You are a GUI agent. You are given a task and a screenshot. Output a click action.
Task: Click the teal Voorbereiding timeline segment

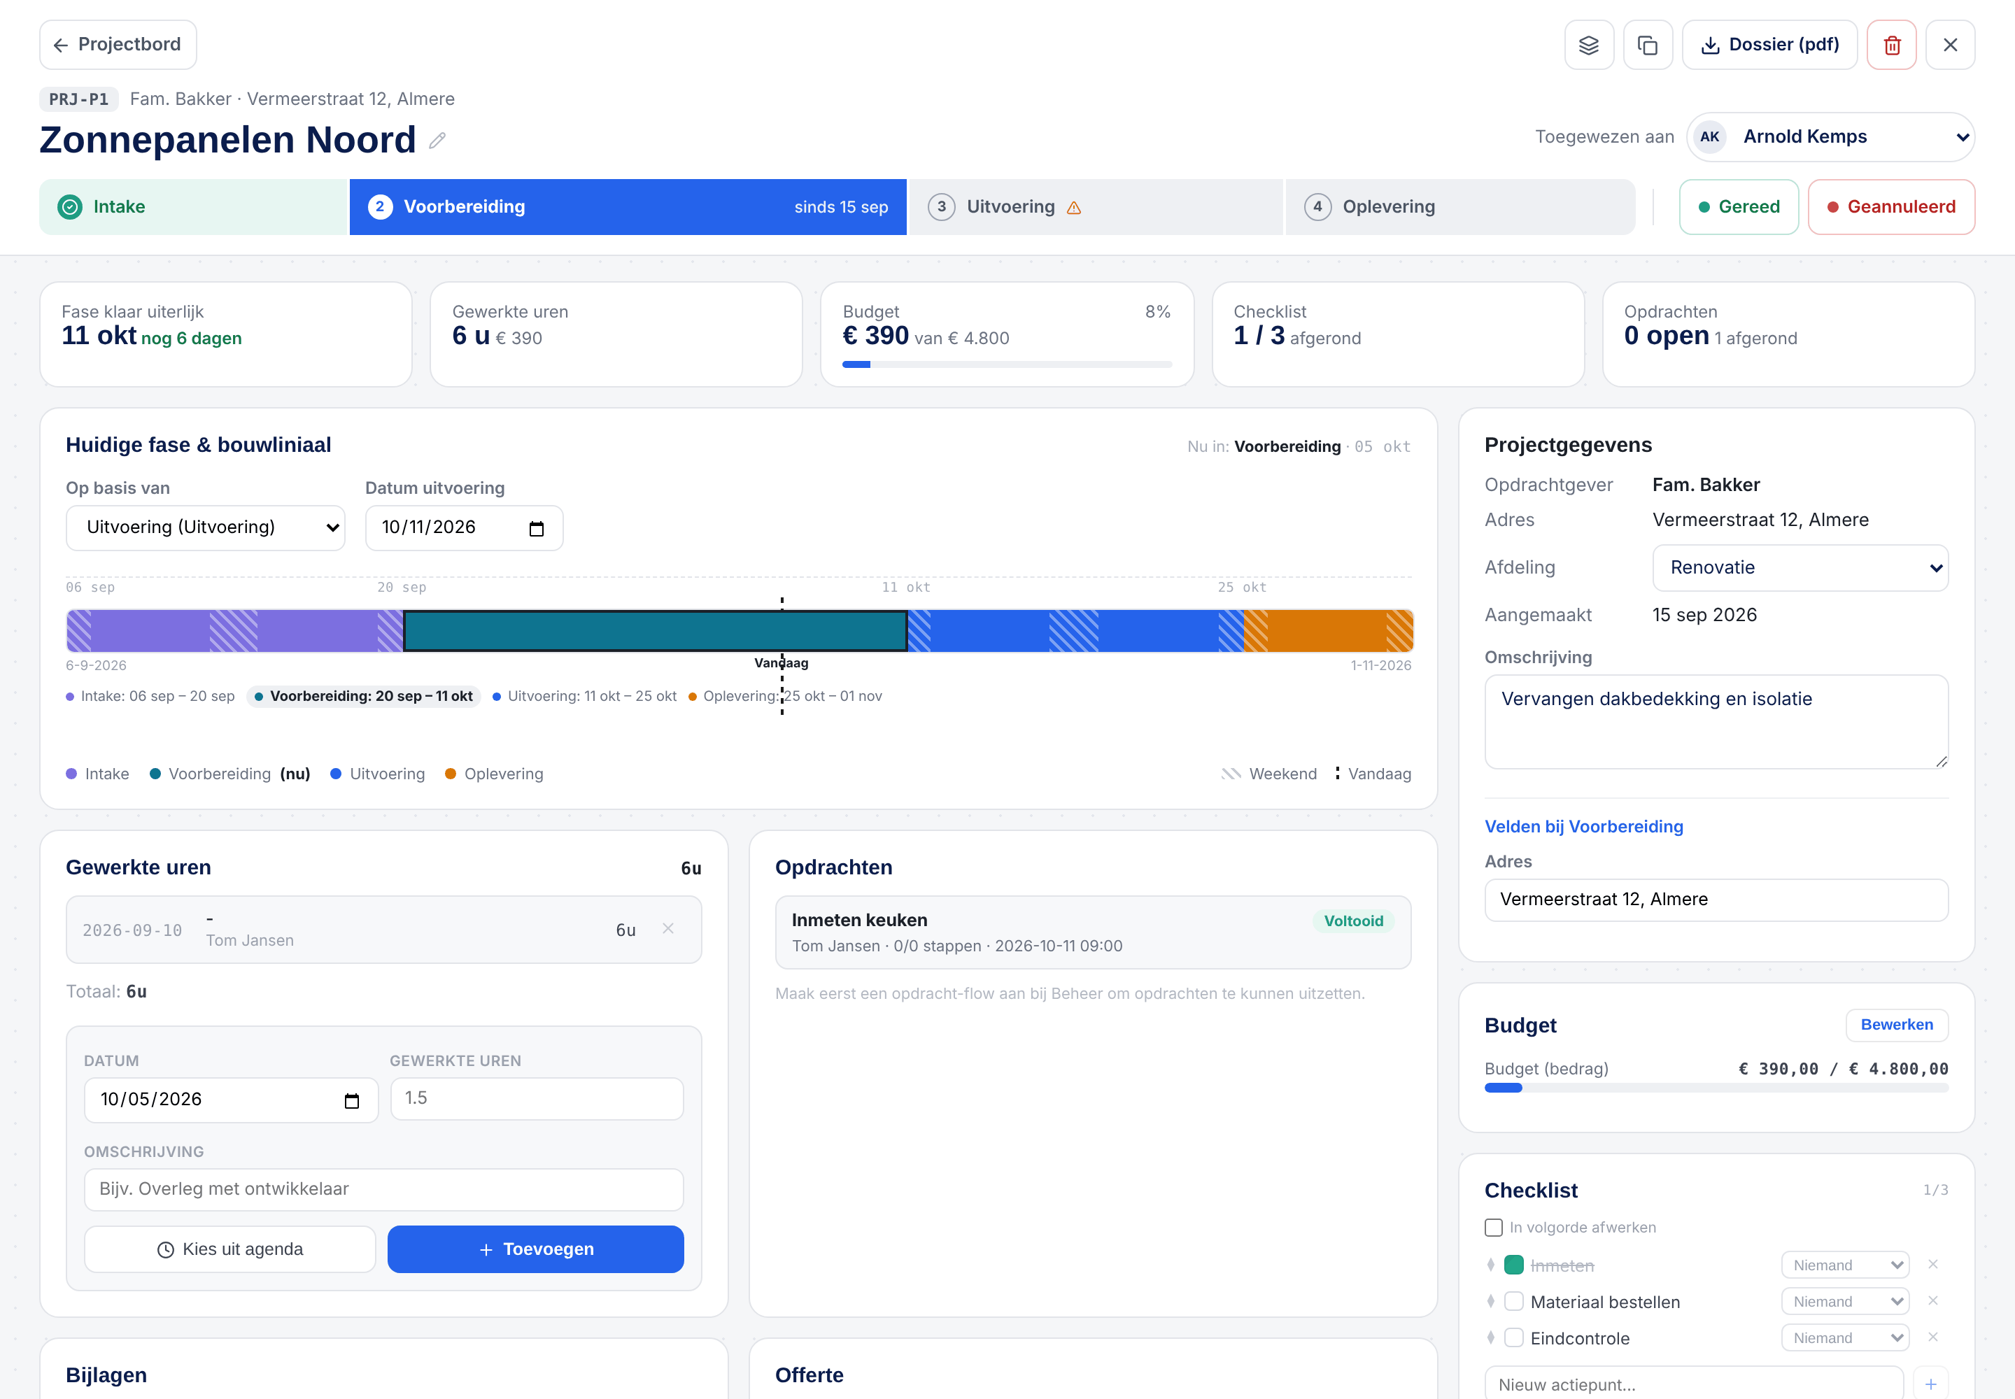click(655, 631)
